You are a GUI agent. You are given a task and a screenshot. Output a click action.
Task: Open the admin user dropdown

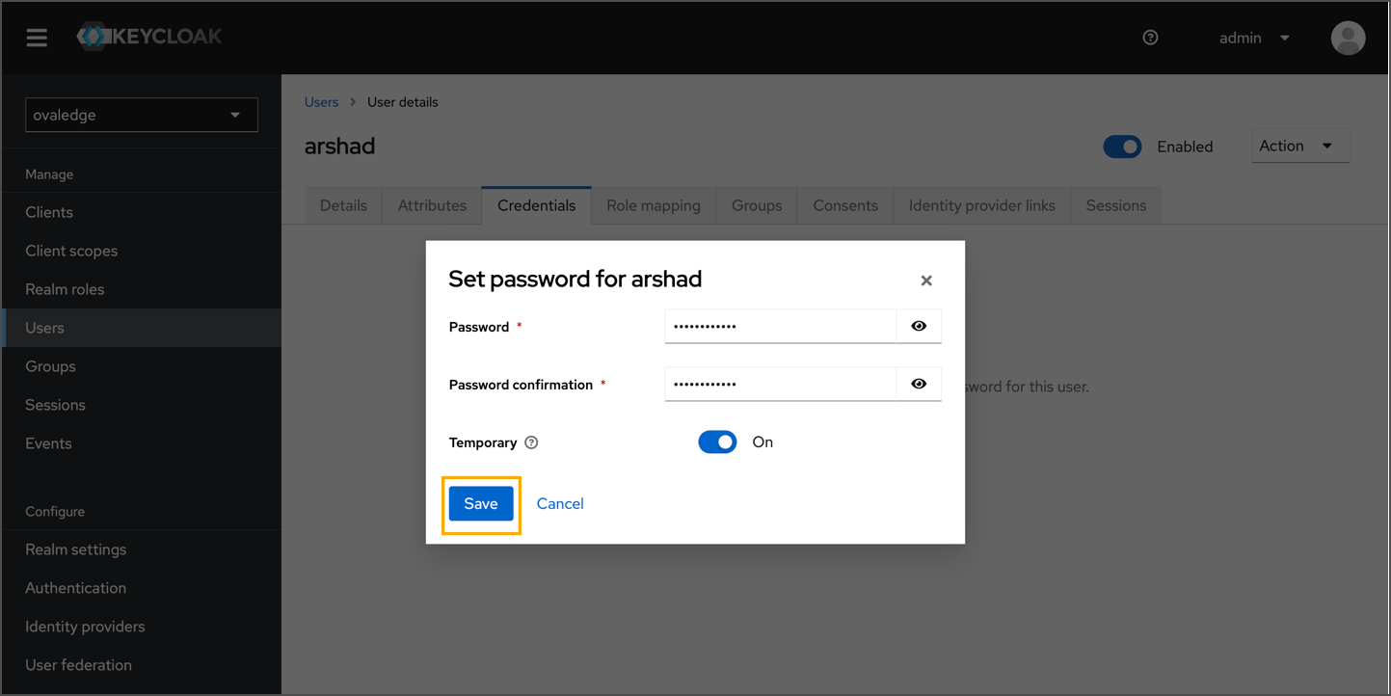(x=1254, y=38)
